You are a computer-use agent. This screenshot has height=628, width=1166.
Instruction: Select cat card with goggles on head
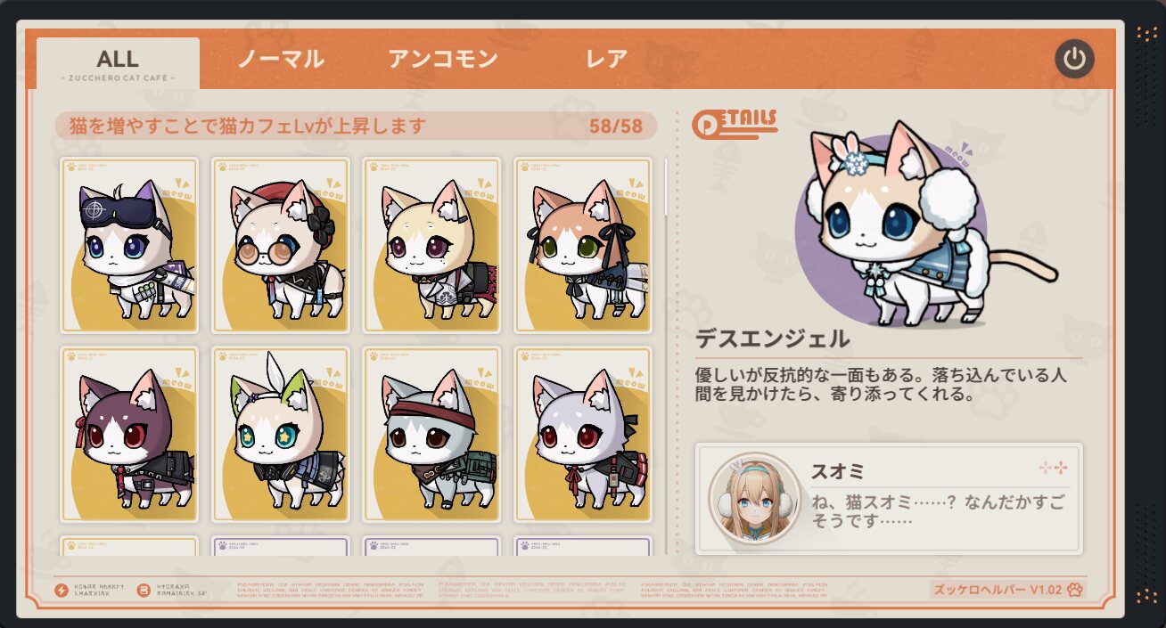pos(129,245)
